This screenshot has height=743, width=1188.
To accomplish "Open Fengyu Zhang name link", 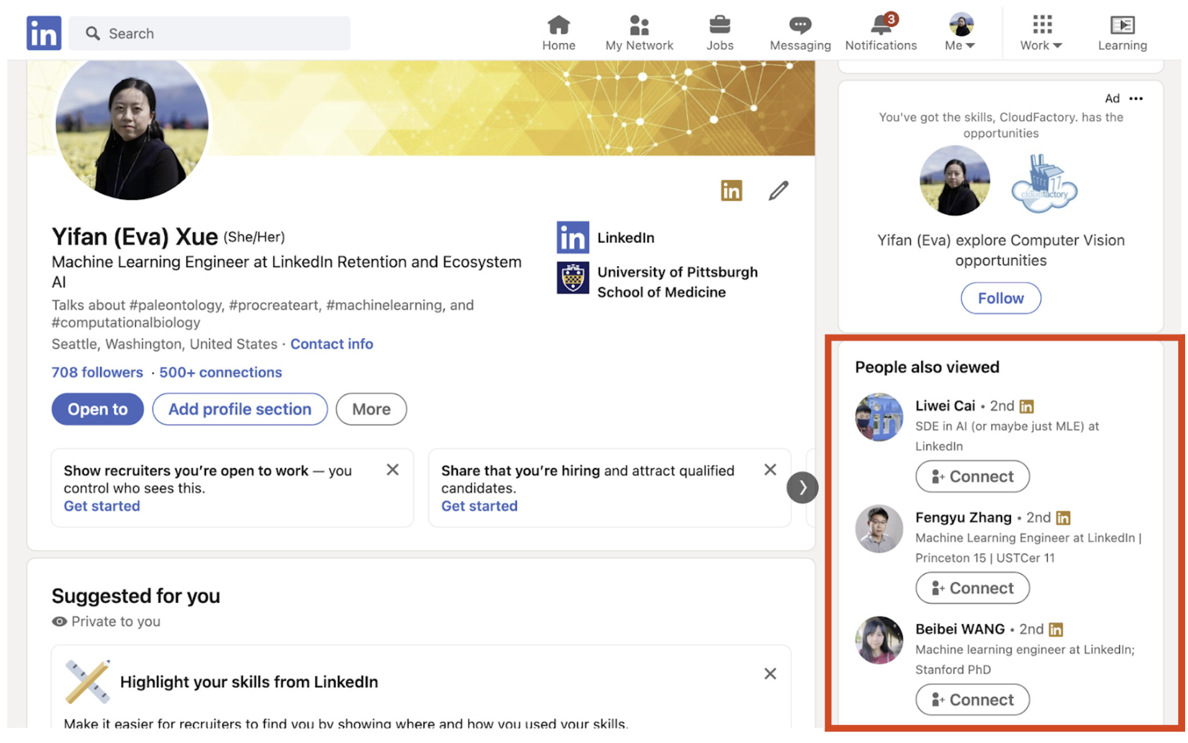I will (963, 517).
